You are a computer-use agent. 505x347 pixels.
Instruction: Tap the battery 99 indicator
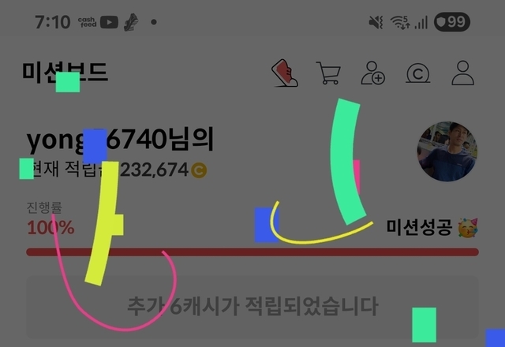pyautogui.click(x=452, y=22)
